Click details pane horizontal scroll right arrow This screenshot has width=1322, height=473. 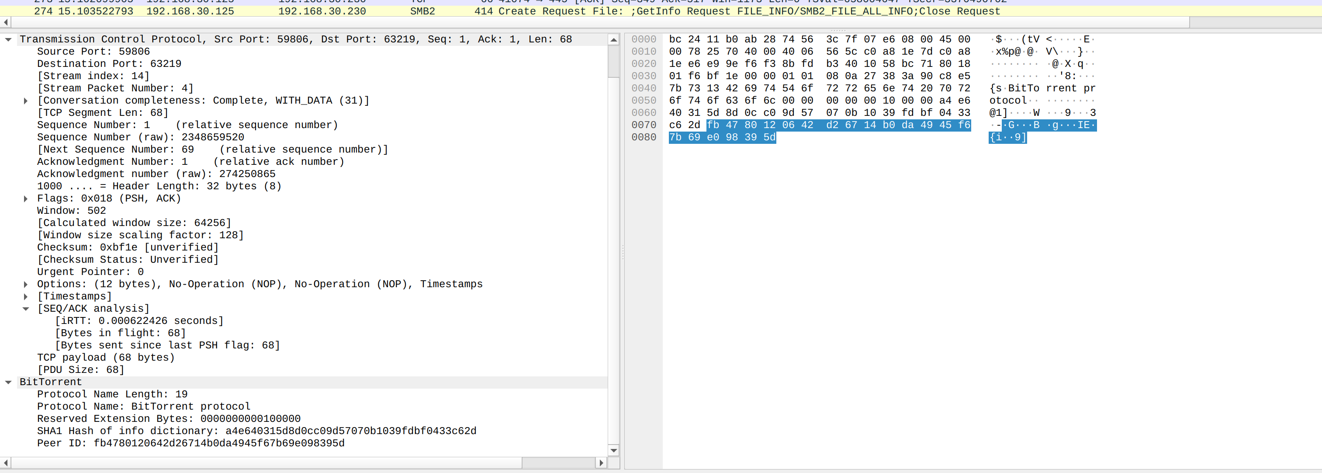tap(601, 463)
